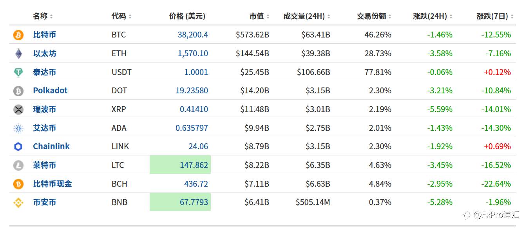Click the LINK price 24.06
The image size is (525, 230).
pos(198,146)
